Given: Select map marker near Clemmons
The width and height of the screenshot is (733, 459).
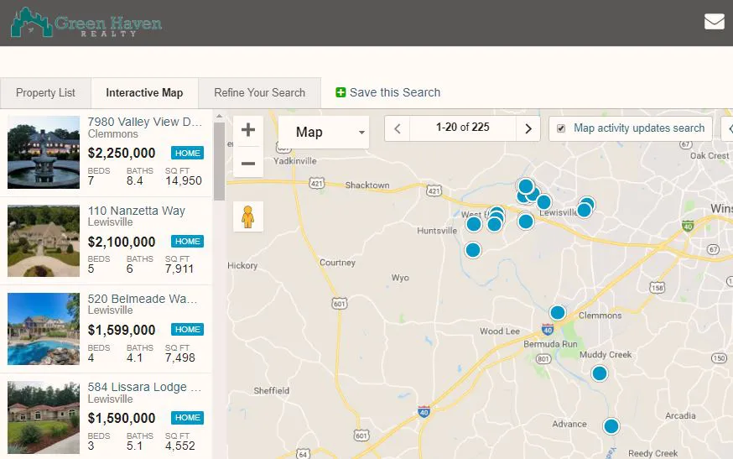Looking at the screenshot, I should 557,312.
